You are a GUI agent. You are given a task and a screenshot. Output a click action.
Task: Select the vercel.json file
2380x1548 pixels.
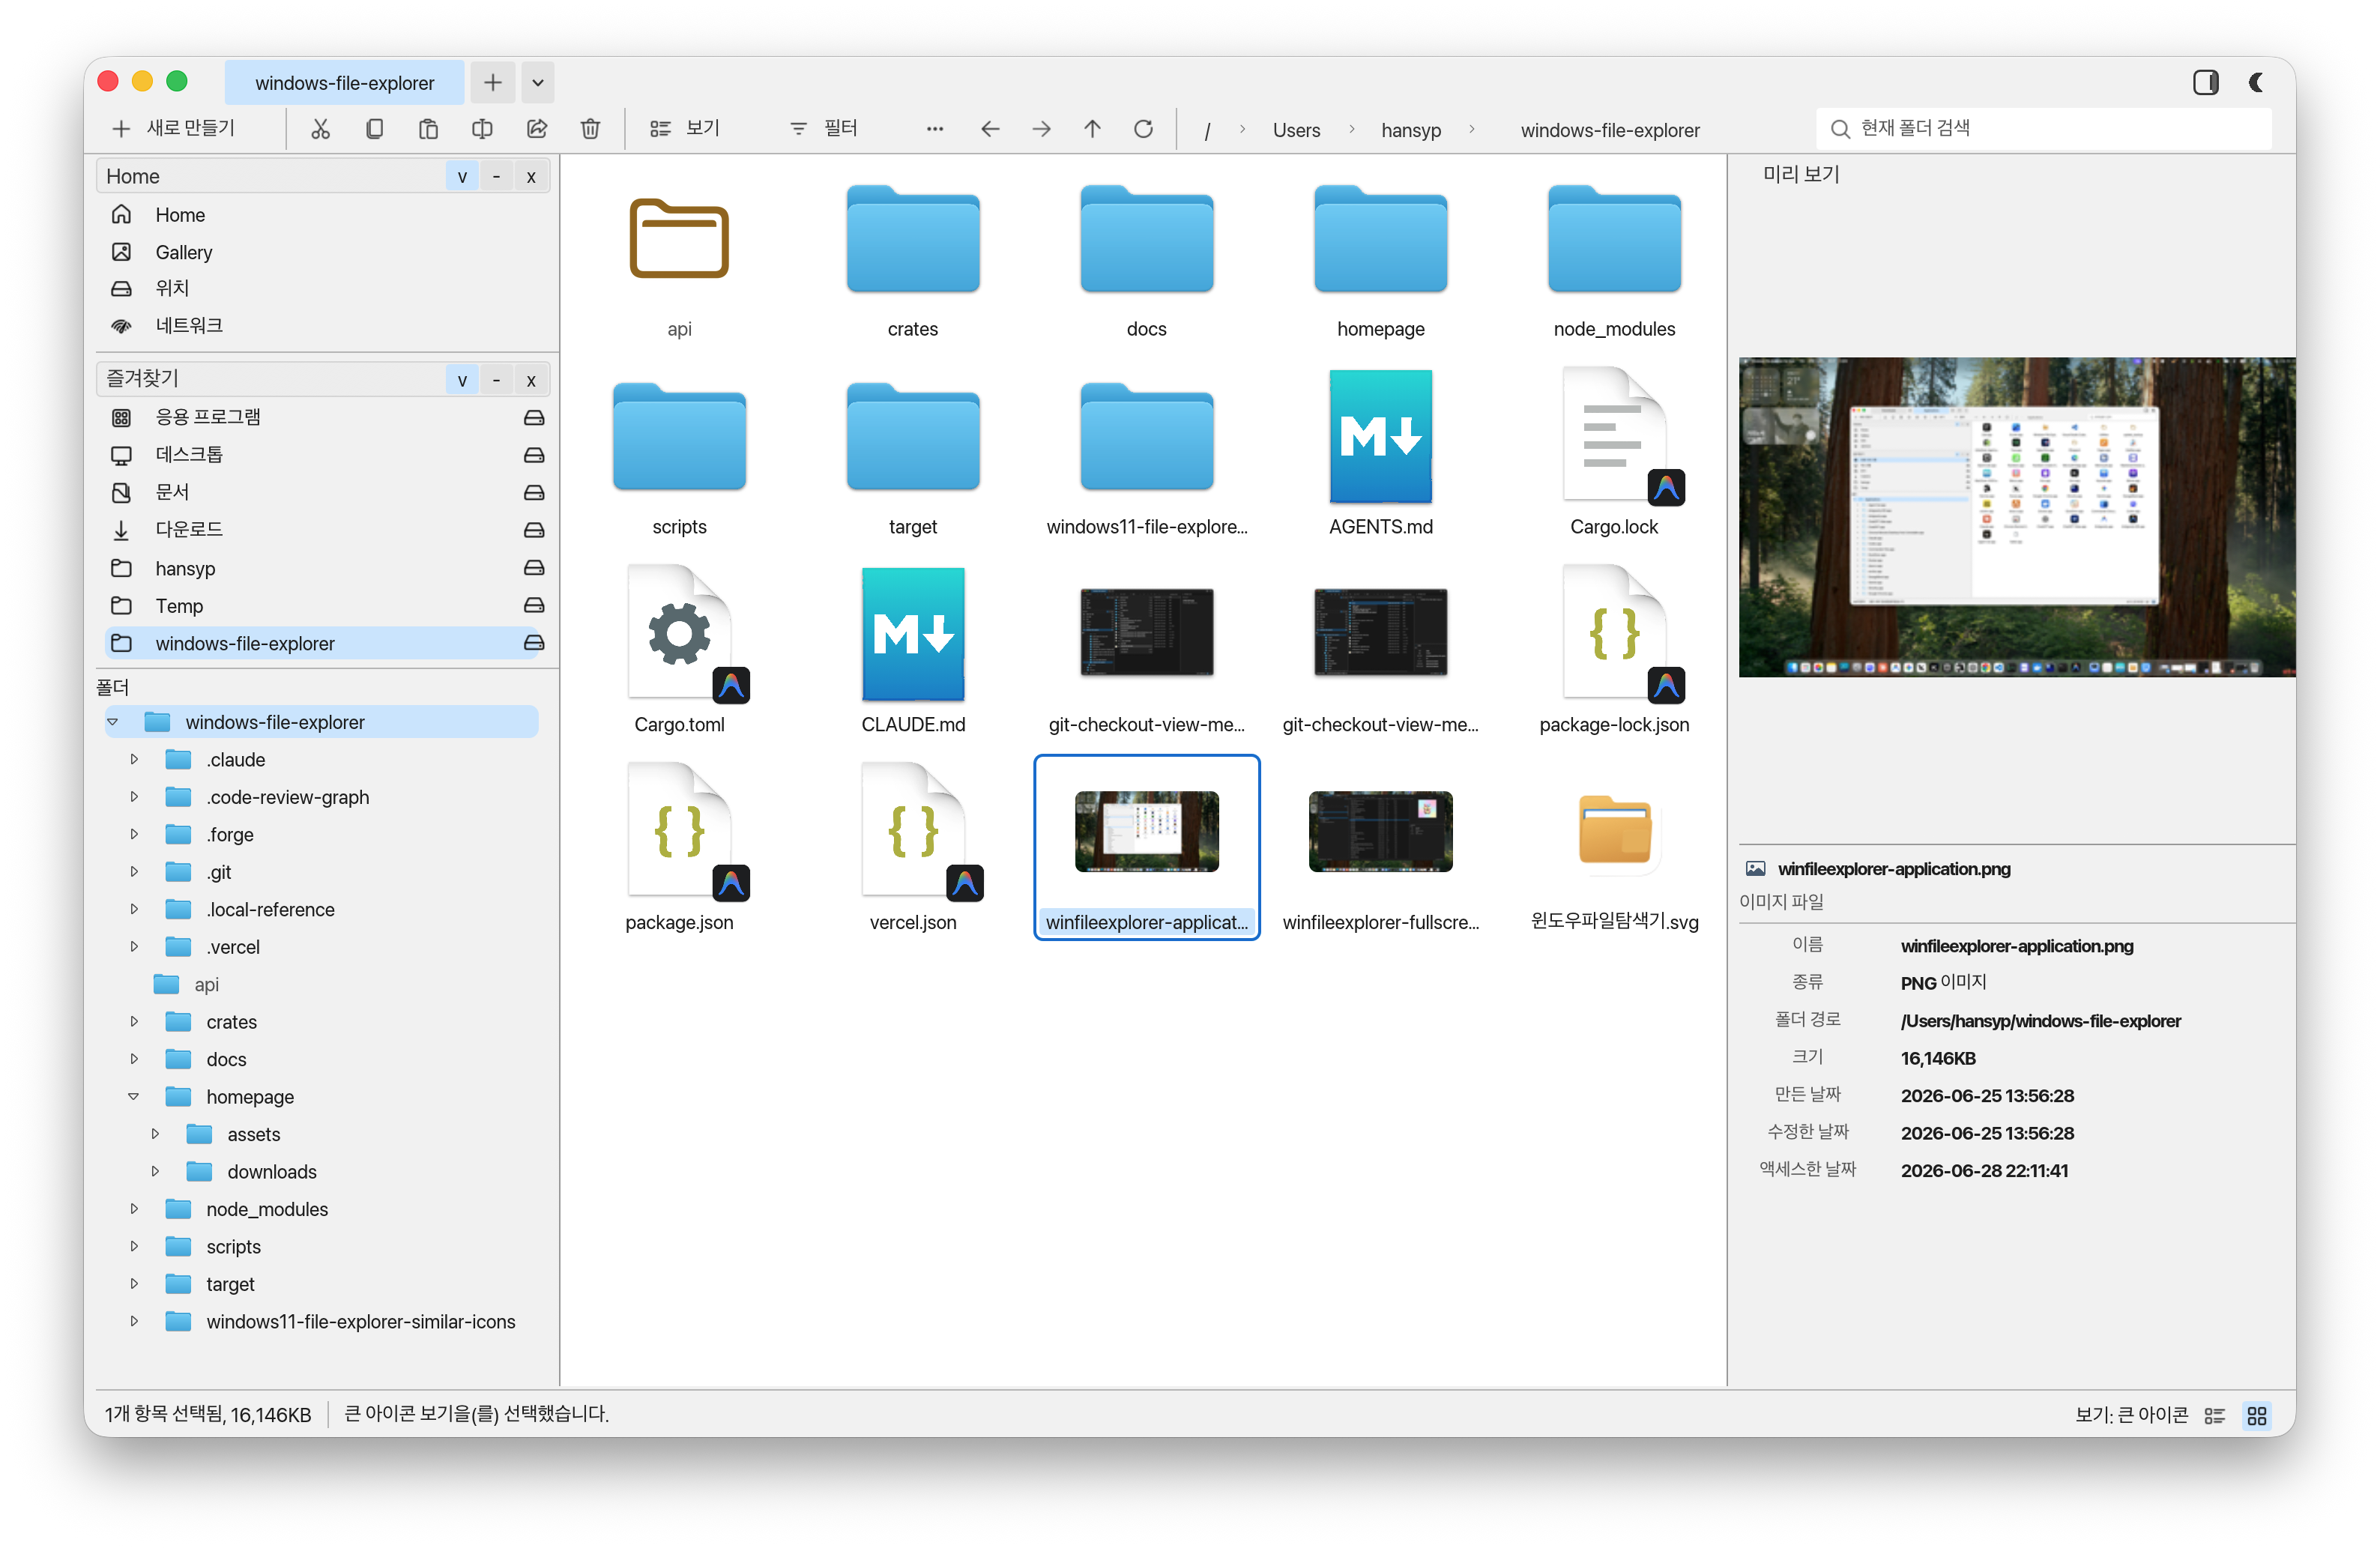[913, 833]
